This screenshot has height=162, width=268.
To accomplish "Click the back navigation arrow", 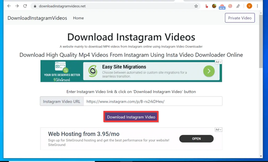I will tap(9, 6).
